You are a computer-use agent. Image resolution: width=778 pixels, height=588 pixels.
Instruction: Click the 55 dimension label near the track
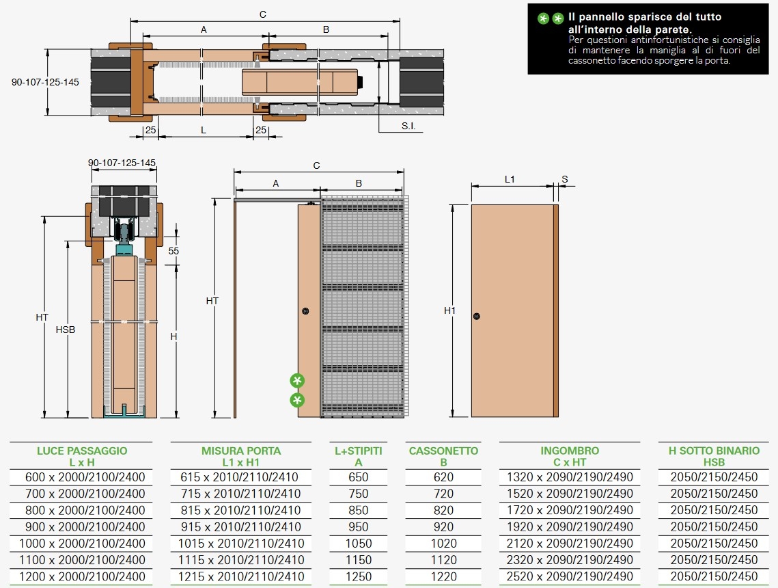[x=173, y=251]
